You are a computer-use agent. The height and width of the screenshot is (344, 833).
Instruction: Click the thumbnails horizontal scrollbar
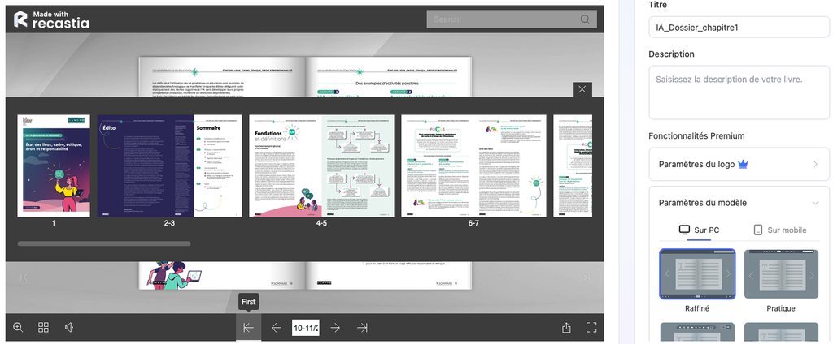[x=104, y=244]
